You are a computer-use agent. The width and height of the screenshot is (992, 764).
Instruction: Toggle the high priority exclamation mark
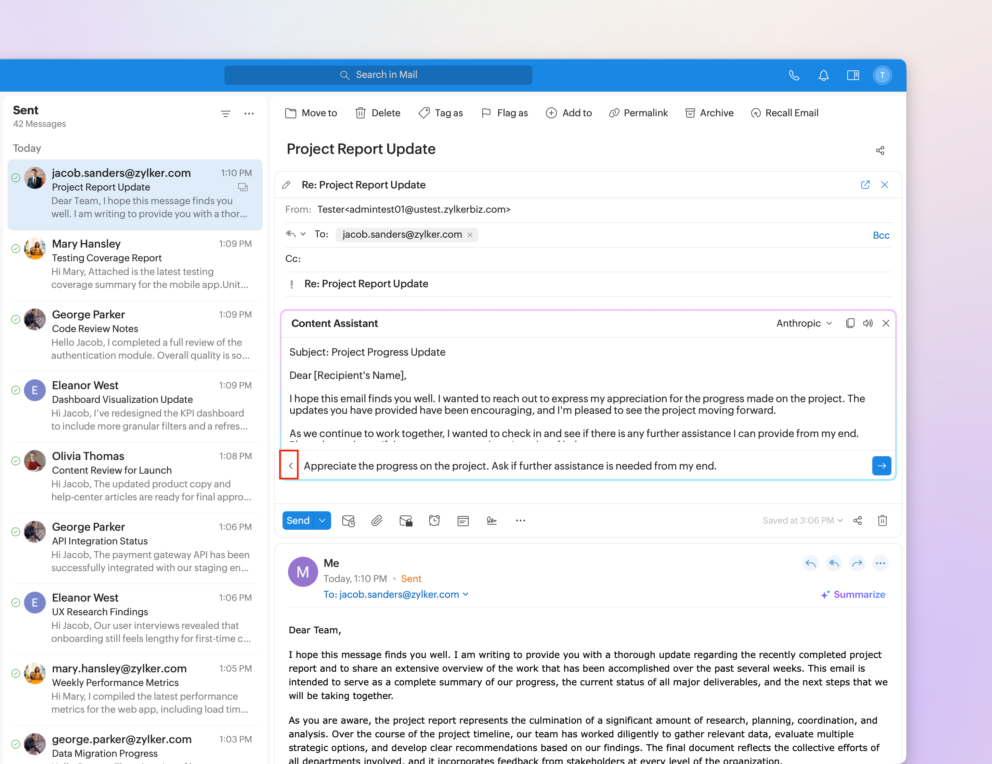click(291, 284)
